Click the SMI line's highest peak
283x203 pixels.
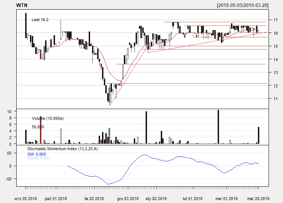coord(144,155)
